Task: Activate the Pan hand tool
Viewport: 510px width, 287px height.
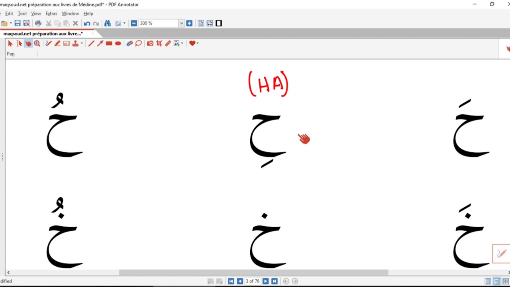Action: click(28, 43)
